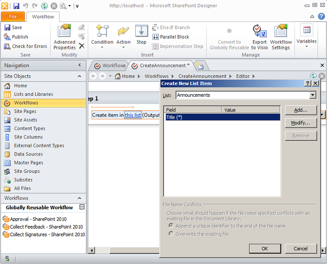Open Collect Signatures - SharePoint 2010 workflow

44,234
